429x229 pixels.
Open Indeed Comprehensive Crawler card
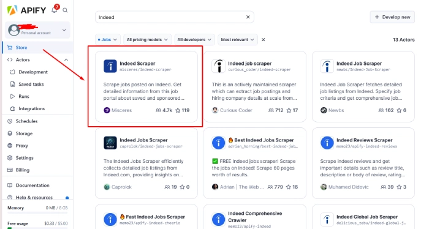point(255,217)
